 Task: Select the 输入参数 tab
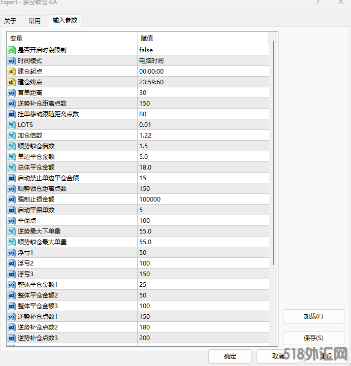65,20
